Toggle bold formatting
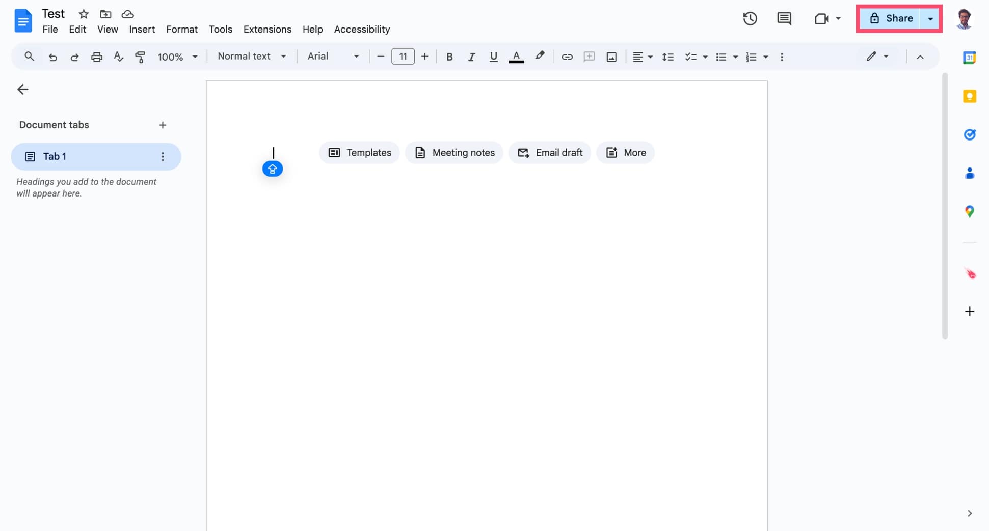Viewport: 989px width, 531px height. pos(449,57)
